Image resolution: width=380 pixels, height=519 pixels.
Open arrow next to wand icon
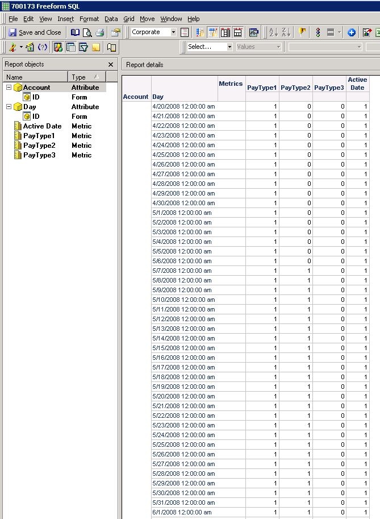click(x=21, y=47)
